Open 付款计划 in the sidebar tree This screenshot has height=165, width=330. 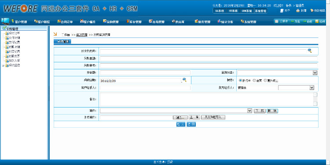[x=14, y=47]
